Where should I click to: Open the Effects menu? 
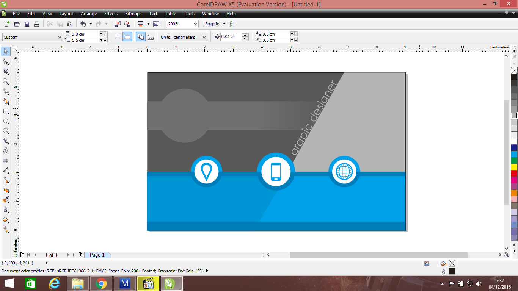(111, 14)
